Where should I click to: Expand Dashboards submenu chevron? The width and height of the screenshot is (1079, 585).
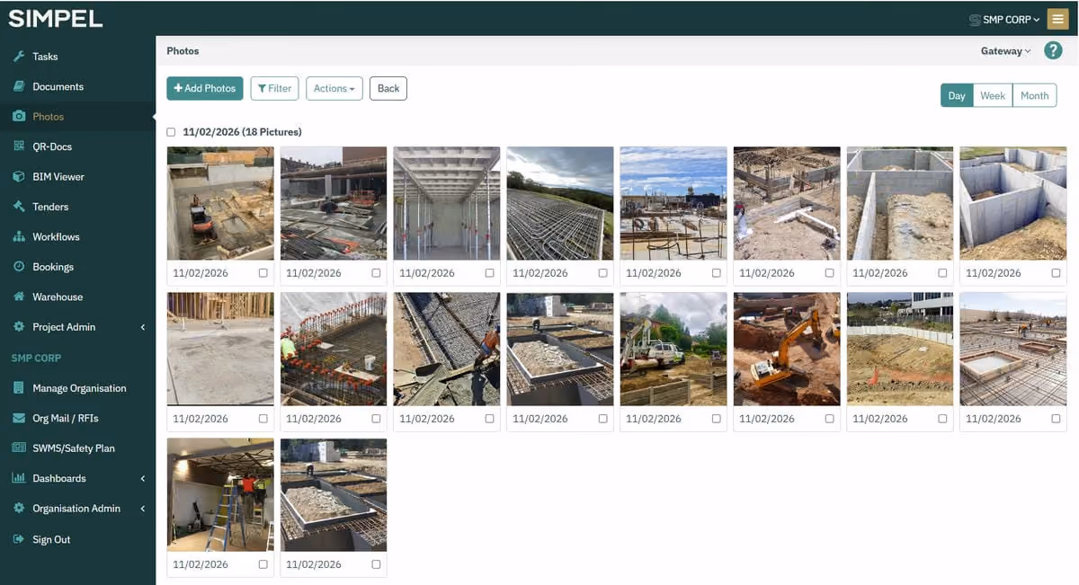click(x=143, y=478)
